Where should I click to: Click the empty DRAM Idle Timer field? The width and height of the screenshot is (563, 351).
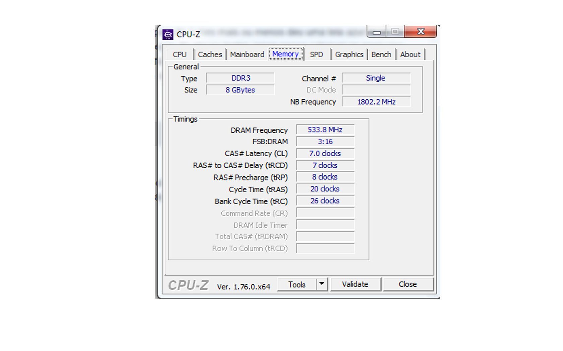[325, 225]
